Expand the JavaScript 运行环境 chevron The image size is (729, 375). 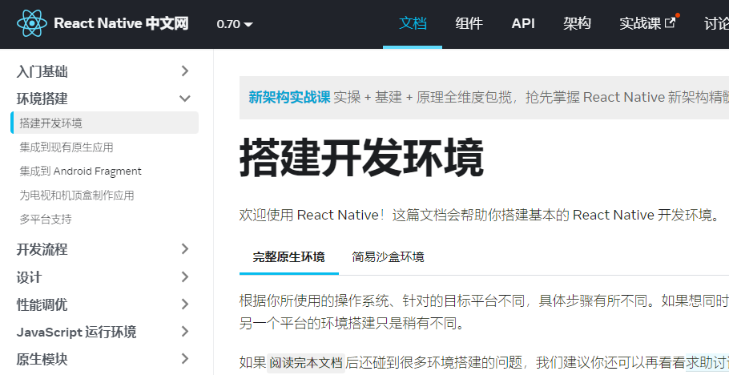point(185,332)
